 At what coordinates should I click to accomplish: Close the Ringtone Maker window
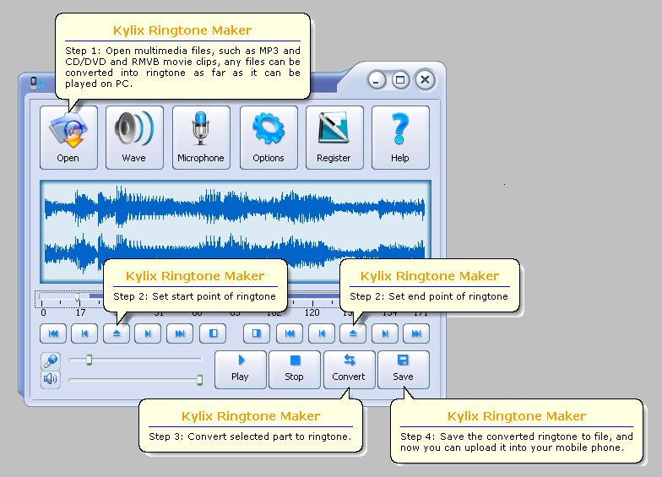(x=426, y=79)
